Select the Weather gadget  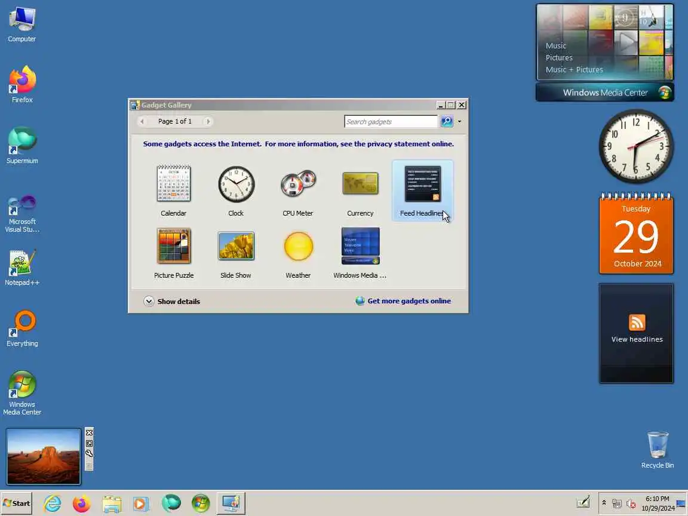pyautogui.click(x=298, y=253)
